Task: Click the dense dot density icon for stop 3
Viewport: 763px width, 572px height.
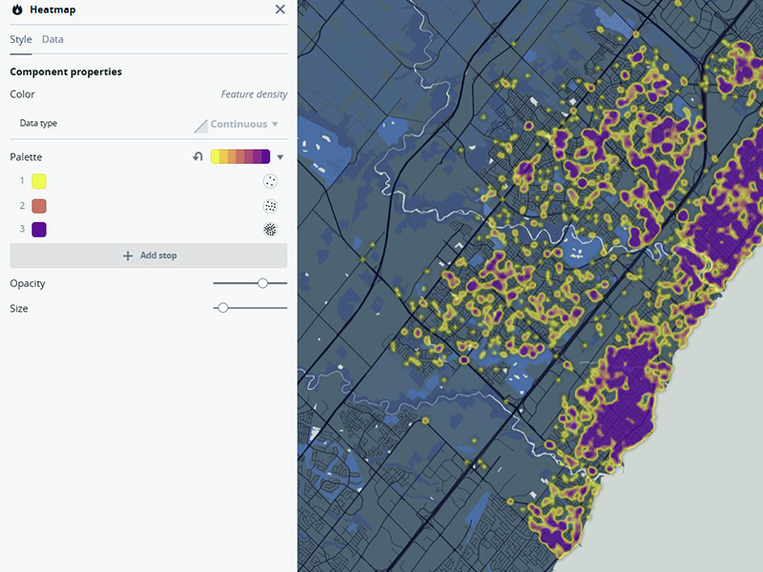Action: tap(269, 230)
